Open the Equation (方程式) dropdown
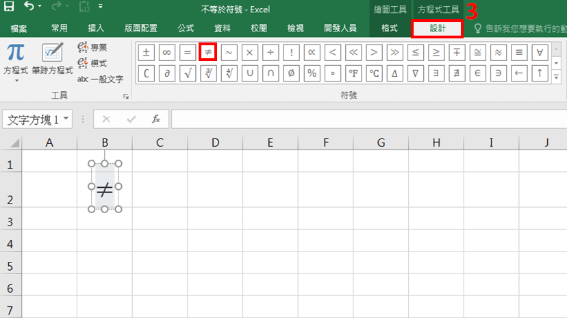The width and height of the screenshot is (567, 318). [x=15, y=79]
